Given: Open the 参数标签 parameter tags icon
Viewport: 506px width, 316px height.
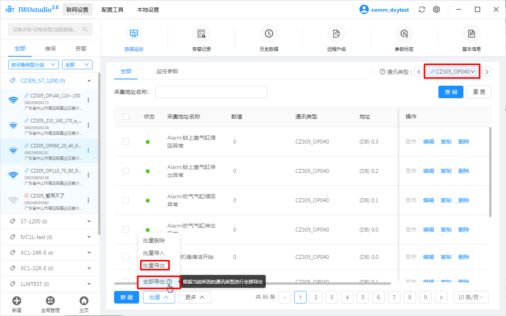Looking at the screenshot, I should pos(404,34).
